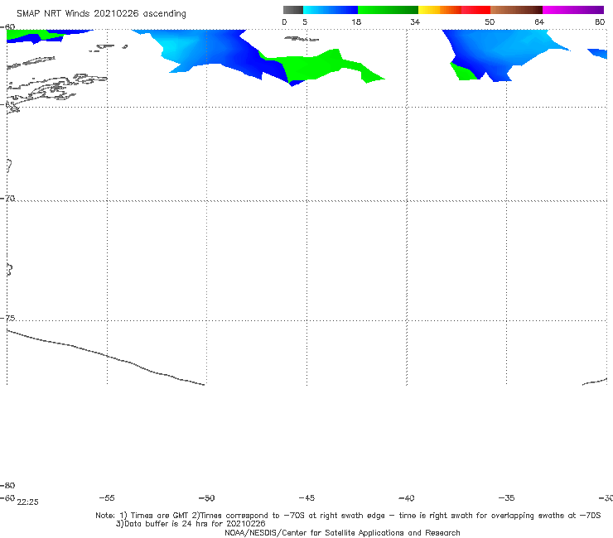Click the swath time label '22:25'
613x538 pixels.
click(28, 502)
